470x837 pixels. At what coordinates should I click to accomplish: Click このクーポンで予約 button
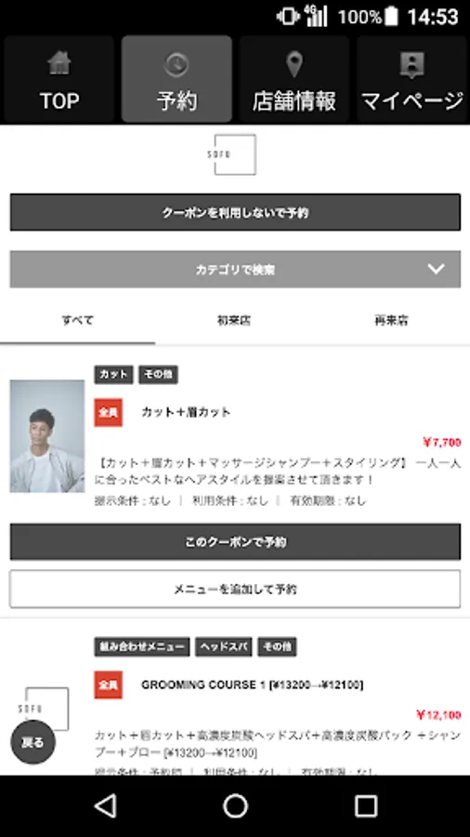coord(235,542)
